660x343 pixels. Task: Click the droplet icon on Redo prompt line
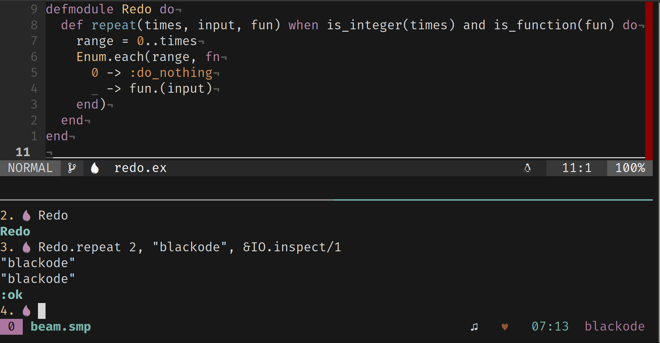tap(26, 215)
